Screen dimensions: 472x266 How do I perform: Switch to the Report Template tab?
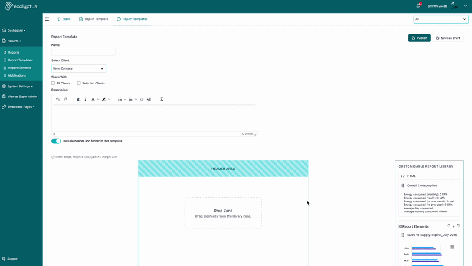pos(93,19)
